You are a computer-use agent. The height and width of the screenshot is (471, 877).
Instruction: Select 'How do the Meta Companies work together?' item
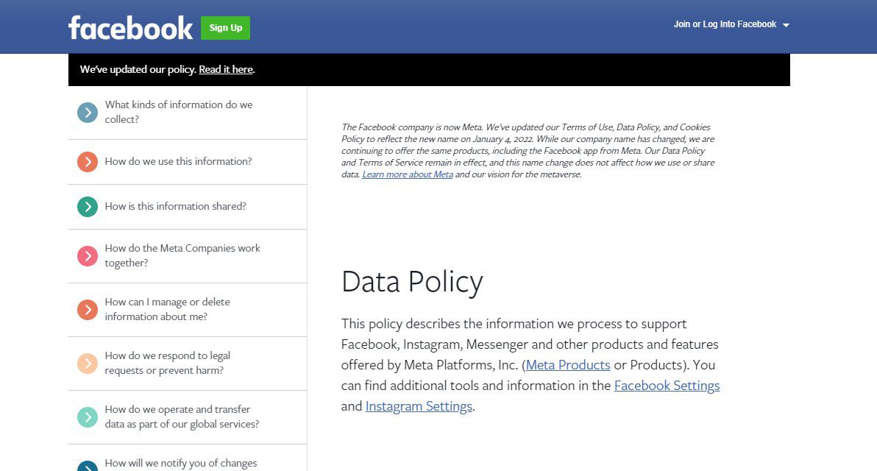coord(182,255)
